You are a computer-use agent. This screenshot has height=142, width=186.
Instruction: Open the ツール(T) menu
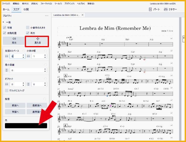58,3
